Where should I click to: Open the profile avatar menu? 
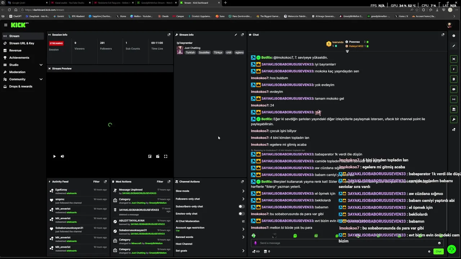click(x=449, y=25)
